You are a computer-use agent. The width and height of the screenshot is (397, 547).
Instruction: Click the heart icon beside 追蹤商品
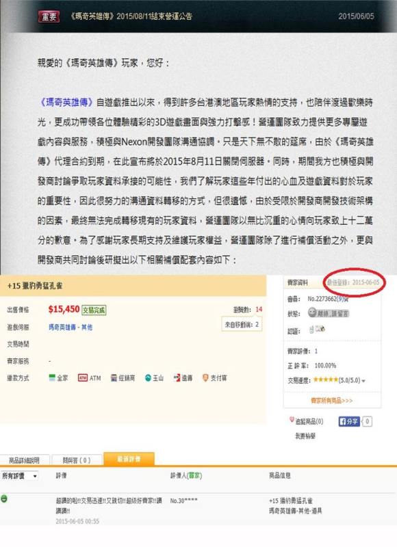pos(292,420)
